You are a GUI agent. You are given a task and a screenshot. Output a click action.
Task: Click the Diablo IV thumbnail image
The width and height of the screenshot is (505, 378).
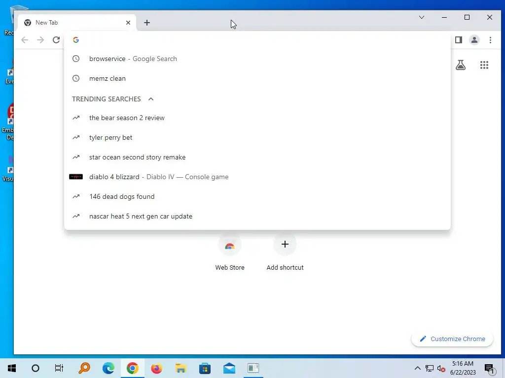76,177
